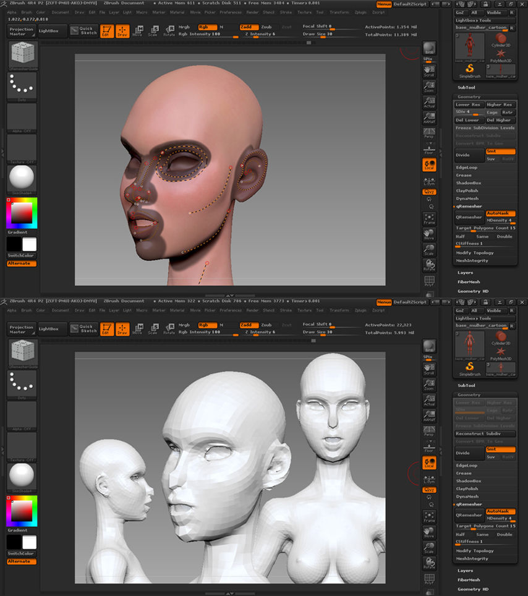Select Cylinder3D tool in top window

tap(501, 40)
